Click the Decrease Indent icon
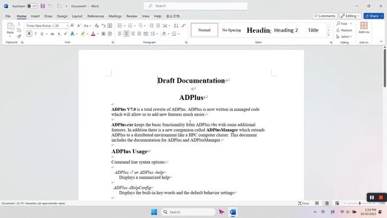Image resolution: width=387 pixels, height=218 pixels. coord(152,25)
